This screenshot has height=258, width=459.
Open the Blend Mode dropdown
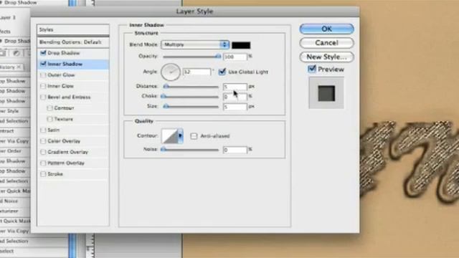coord(195,44)
